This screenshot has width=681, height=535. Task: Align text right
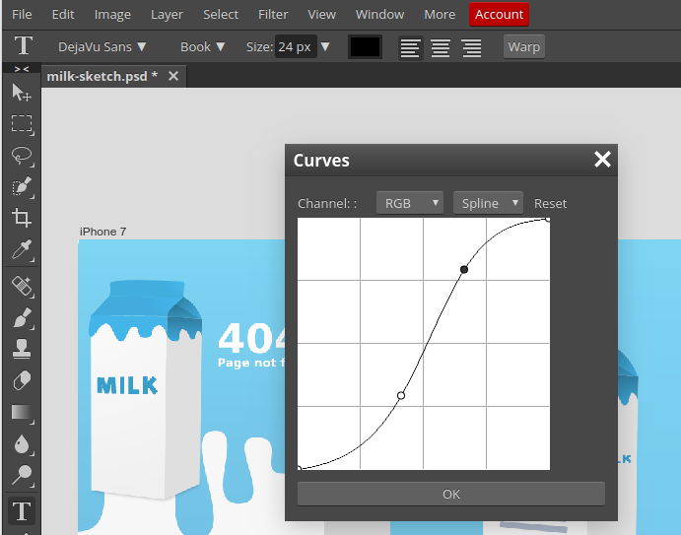click(472, 47)
